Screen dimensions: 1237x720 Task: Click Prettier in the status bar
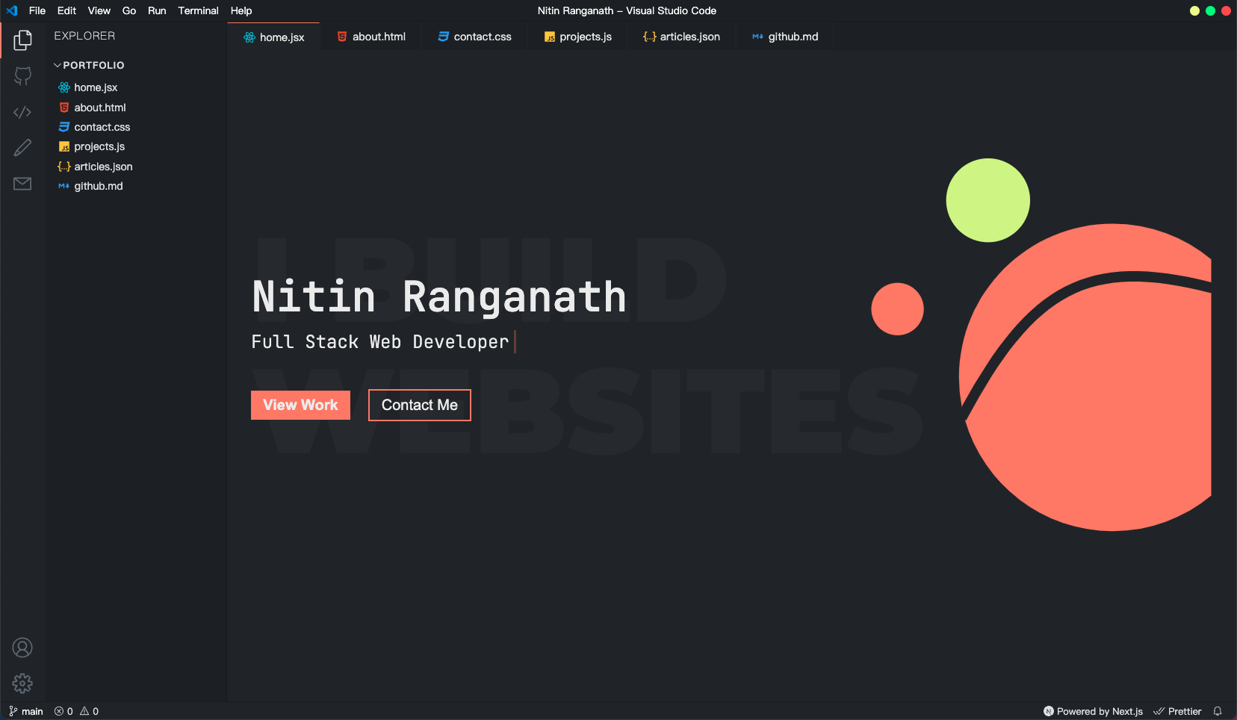[1177, 711]
